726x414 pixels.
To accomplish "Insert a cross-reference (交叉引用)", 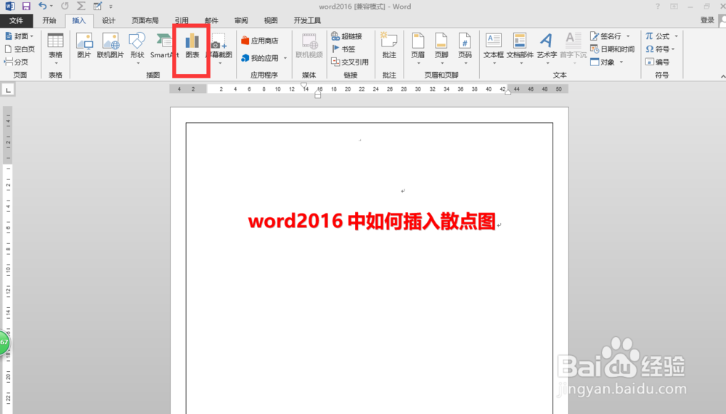I will pyautogui.click(x=350, y=62).
